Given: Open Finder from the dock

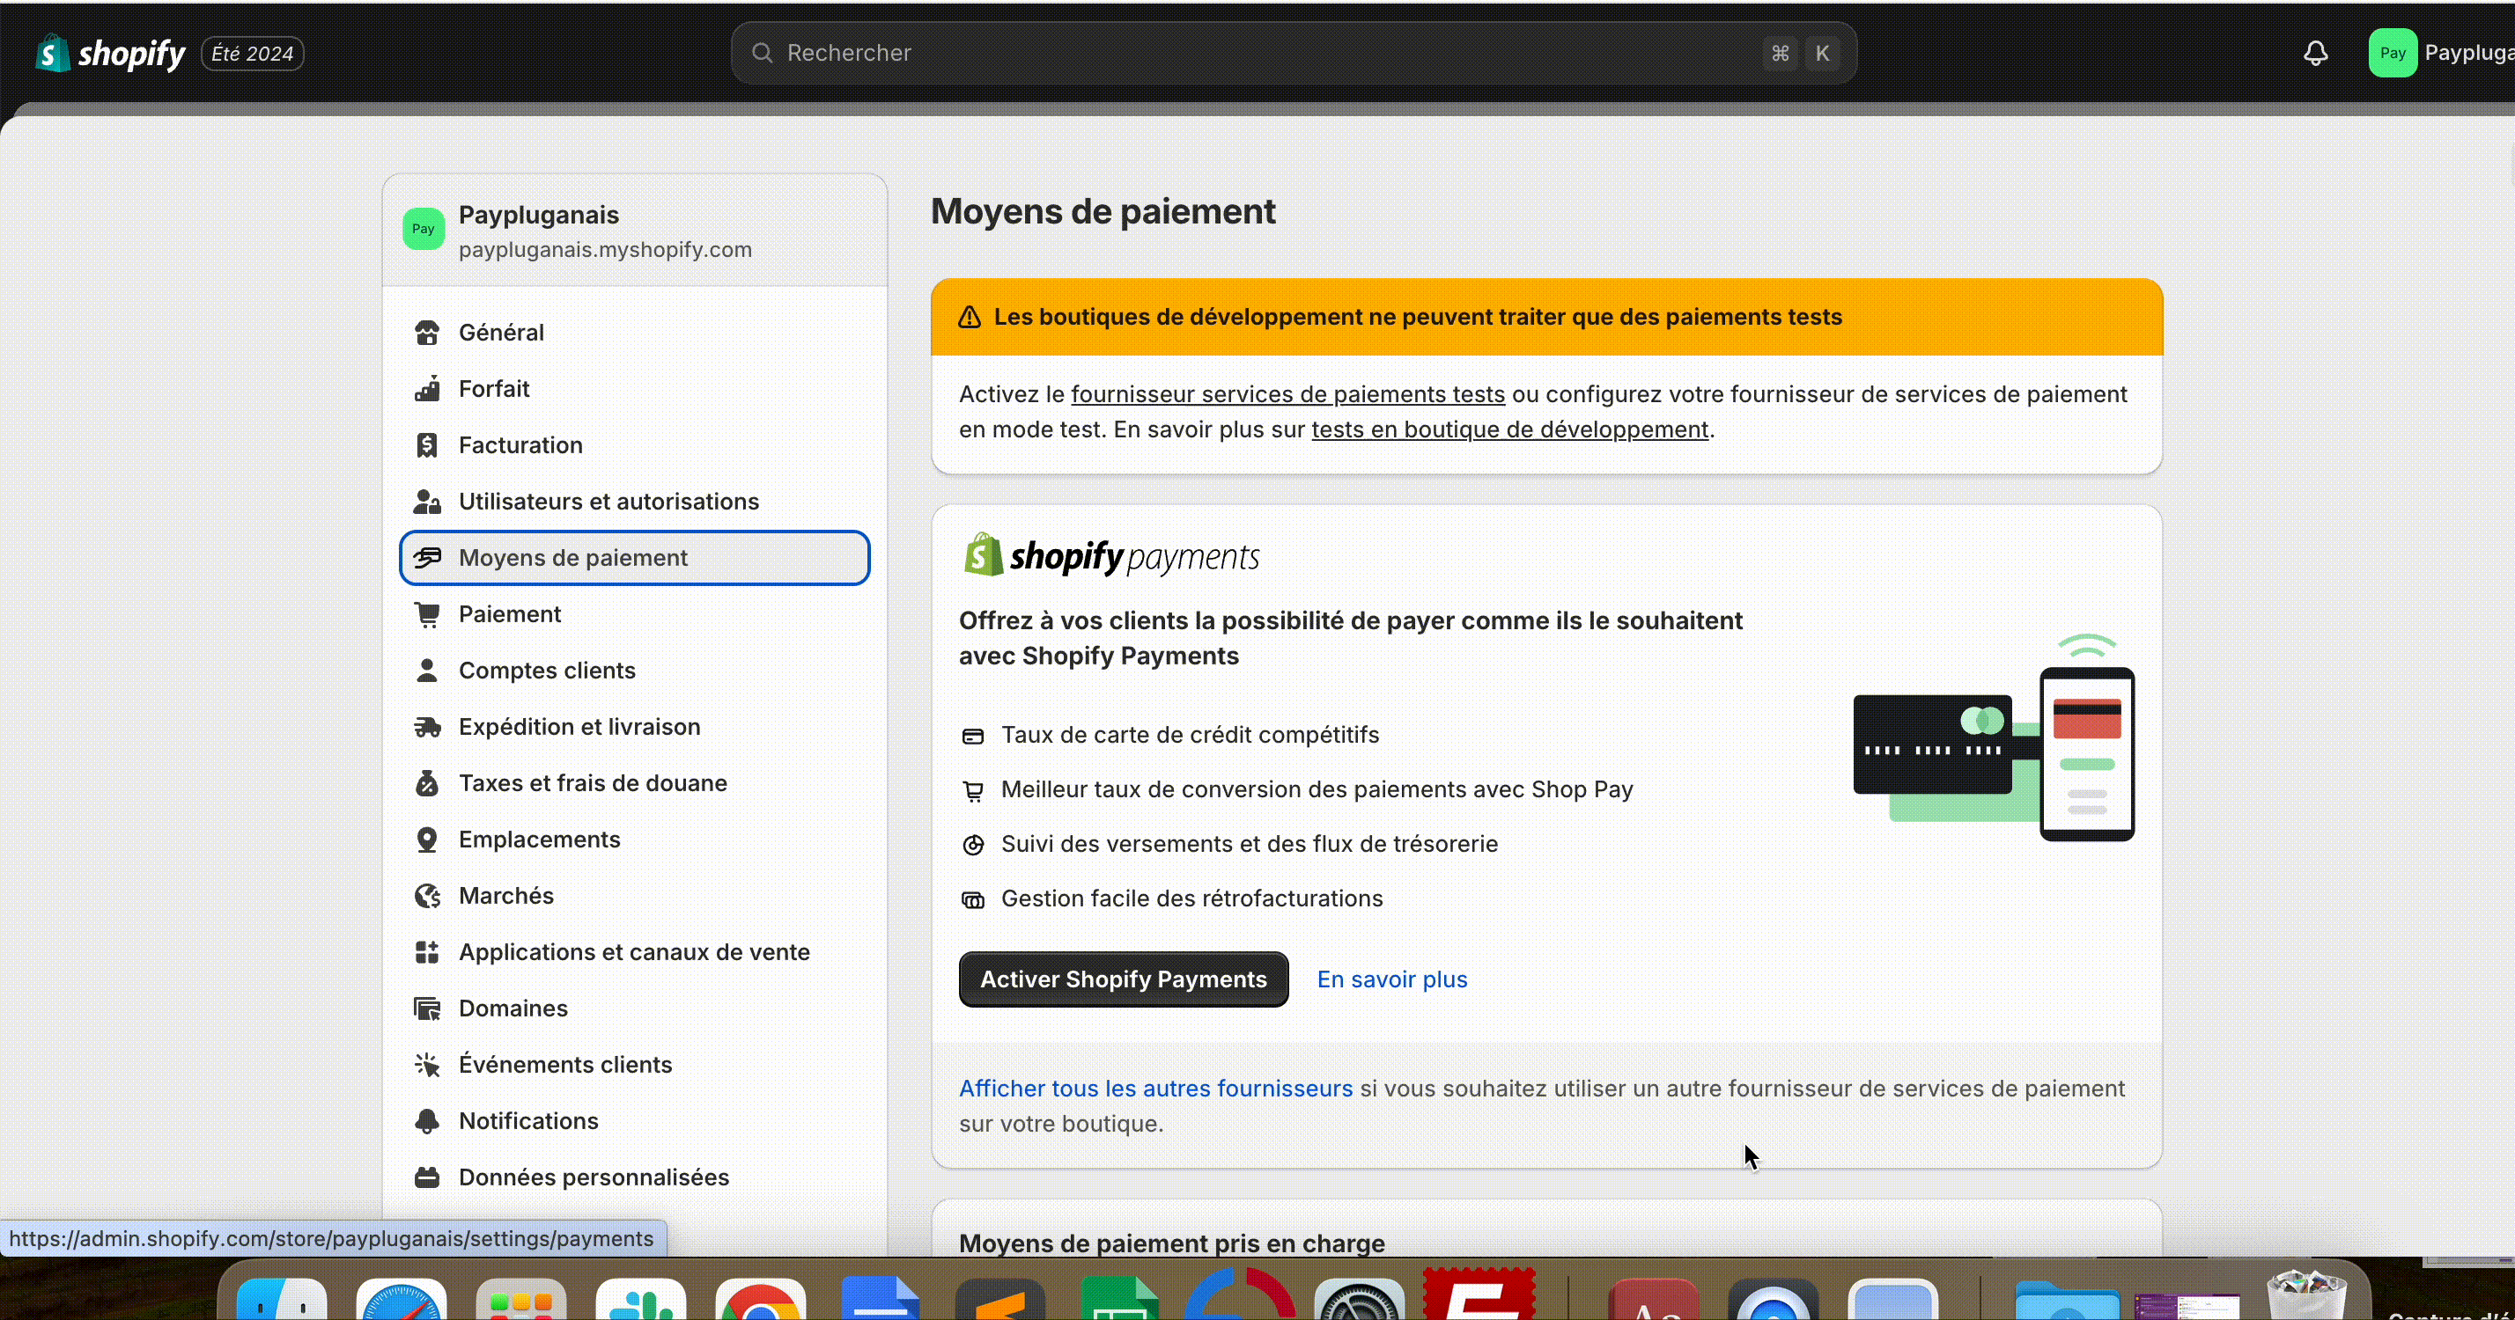Looking at the screenshot, I should 282,1299.
